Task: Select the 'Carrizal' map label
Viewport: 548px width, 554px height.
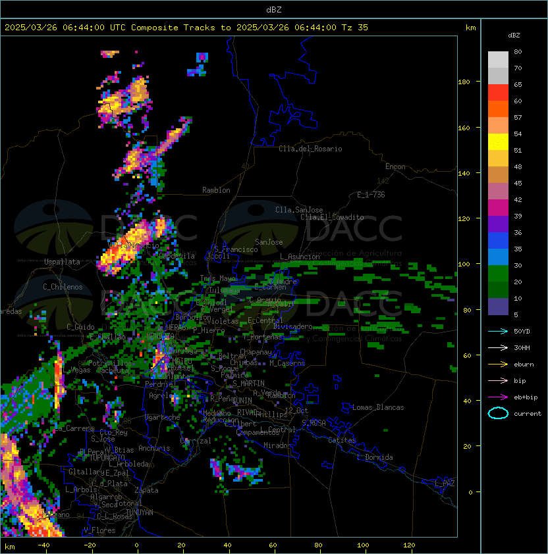Action: (x=196, y=441)
